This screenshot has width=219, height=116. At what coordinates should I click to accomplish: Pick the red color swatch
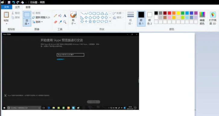coord(170,13)
